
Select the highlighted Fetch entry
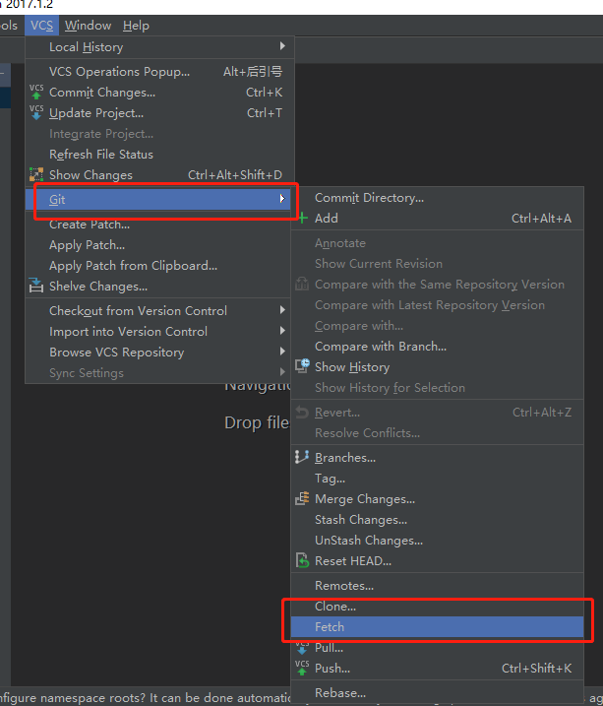(437, 627)
